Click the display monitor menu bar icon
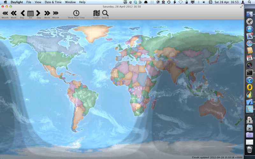 (x=193, y=2)
